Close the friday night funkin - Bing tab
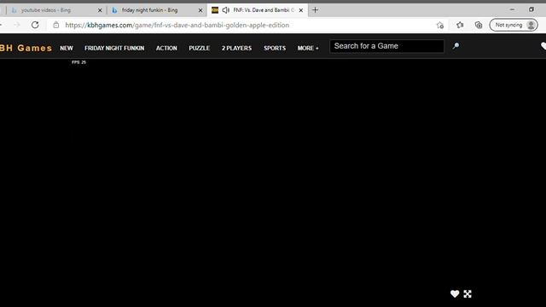 [200, 10]
